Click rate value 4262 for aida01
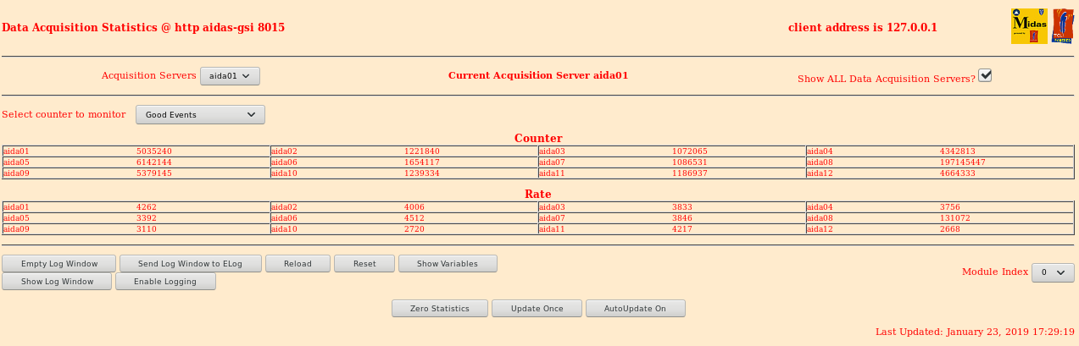The image size is (1079, 346). [147, 207]
